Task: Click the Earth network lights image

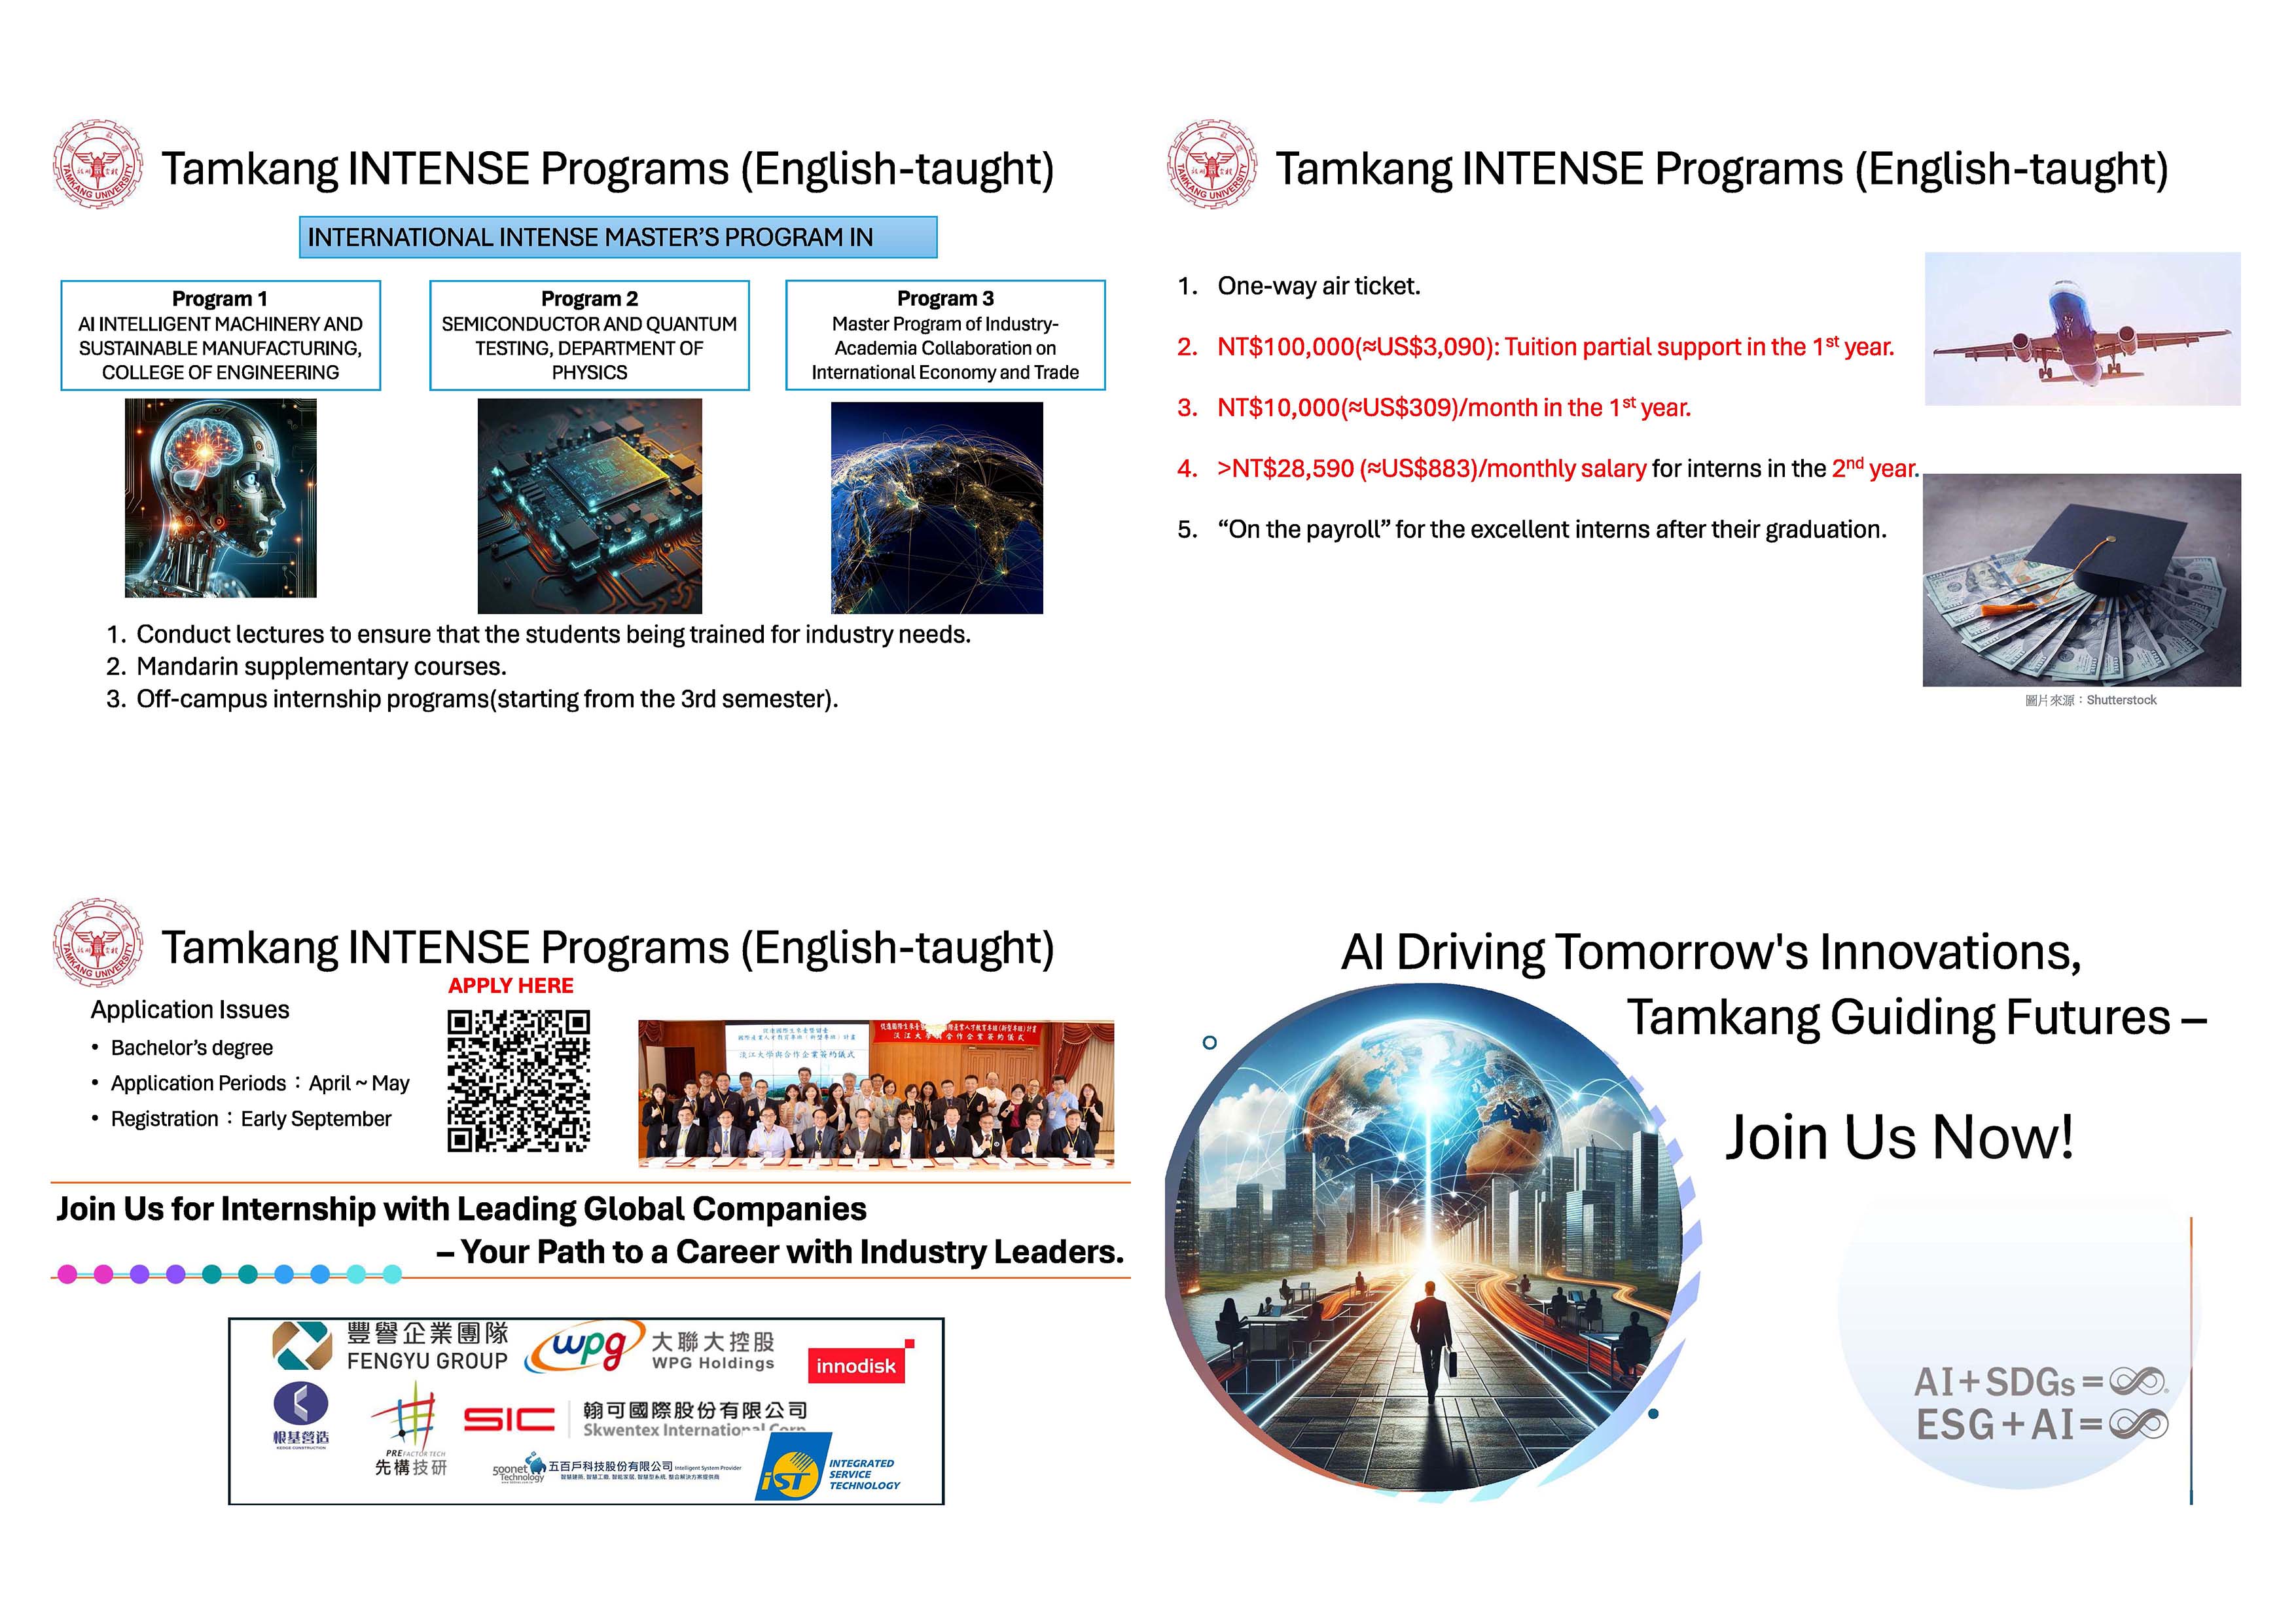Action: pos(937,508)
